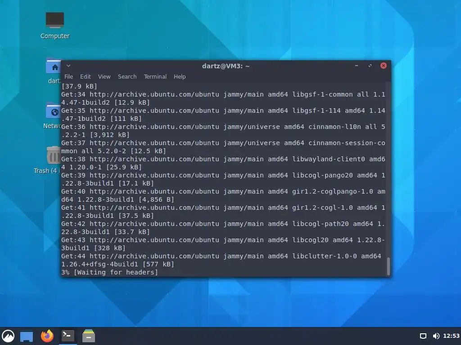The image size is (461, 345).
Task: Click the '[37.9 kB]' text line
Action: (79, 86)
